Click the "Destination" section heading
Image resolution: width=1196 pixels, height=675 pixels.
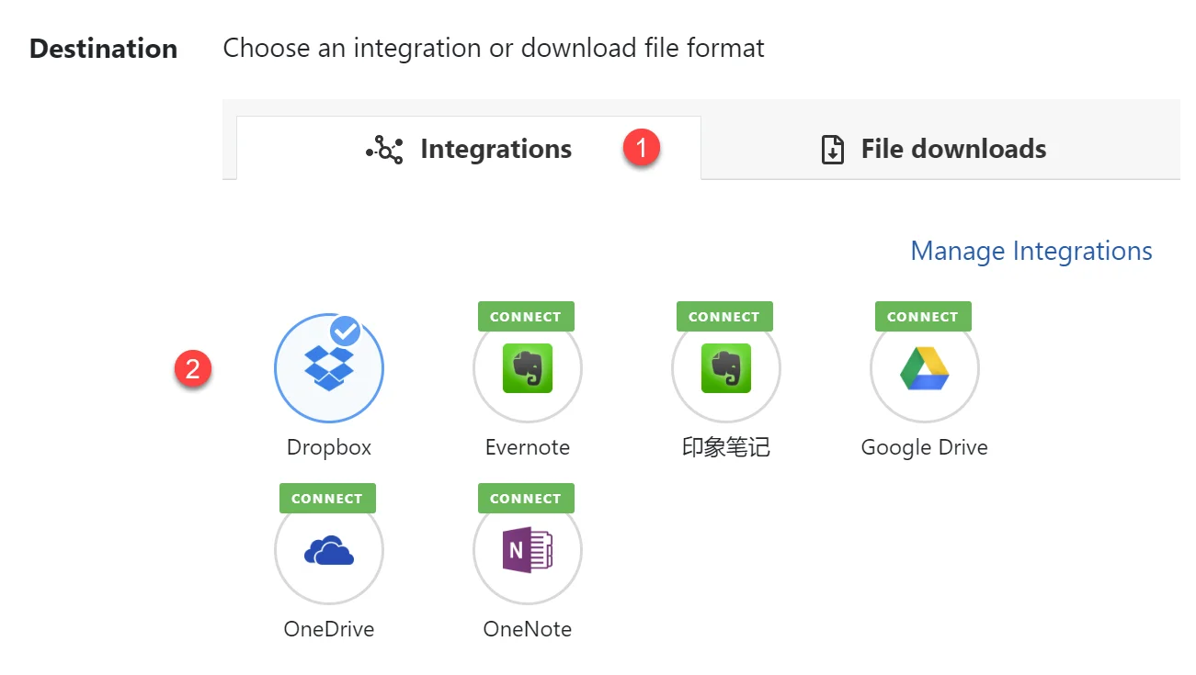[104, 49]
